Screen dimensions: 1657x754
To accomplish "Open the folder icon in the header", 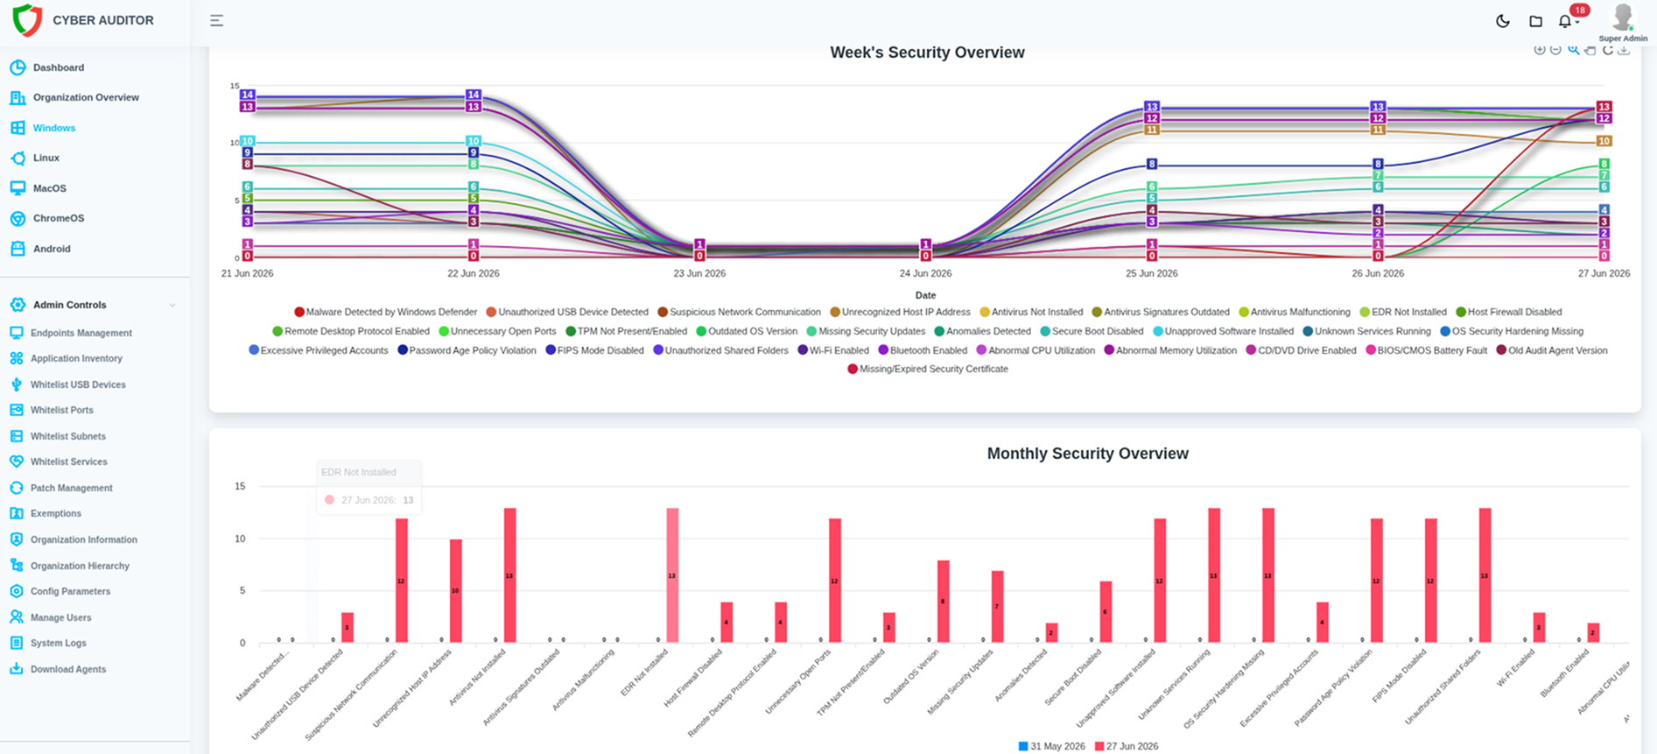I will pos(1535,21).
